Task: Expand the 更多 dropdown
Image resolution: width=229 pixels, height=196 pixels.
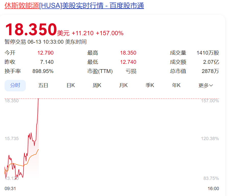Action: pos(206,85)
